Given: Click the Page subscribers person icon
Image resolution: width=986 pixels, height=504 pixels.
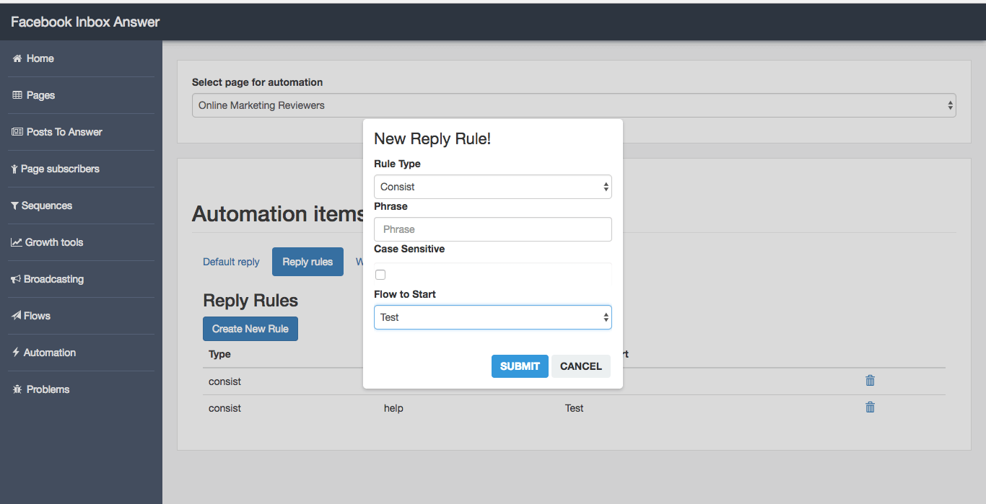Looking at the screenshot, I should [15, 169].
